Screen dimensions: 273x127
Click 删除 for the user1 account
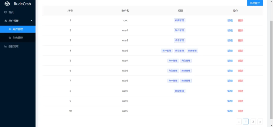pos(240,30)
